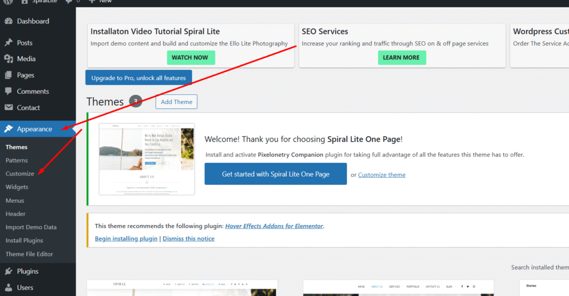Viewport: 569px width, 296px height.
Task: Click Upgrade to Pro, unlock all features
Action: coord(138,78)
